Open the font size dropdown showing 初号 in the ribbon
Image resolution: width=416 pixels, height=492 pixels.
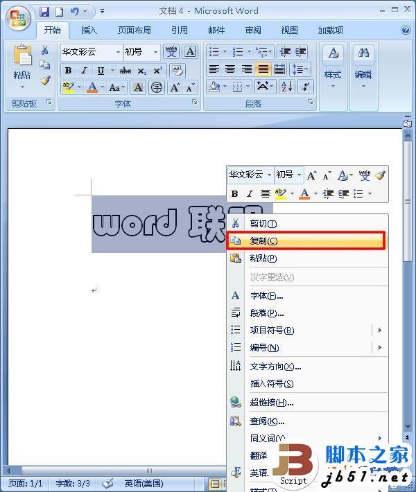coord(155,52)
